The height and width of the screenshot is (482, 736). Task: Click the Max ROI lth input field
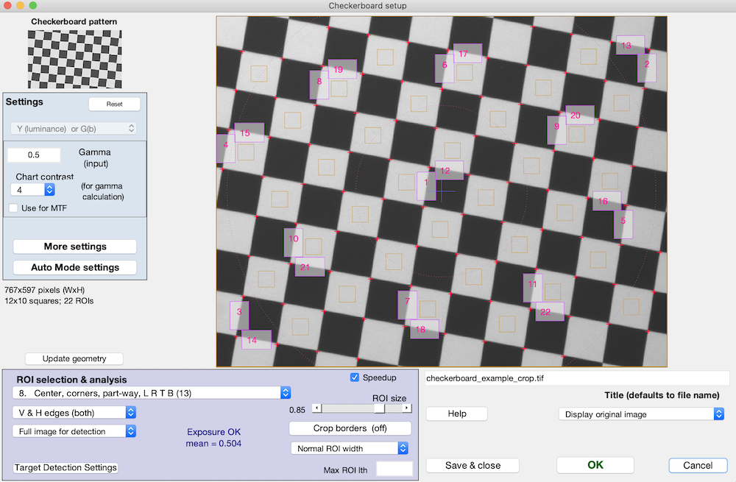[x=394, y=469]
